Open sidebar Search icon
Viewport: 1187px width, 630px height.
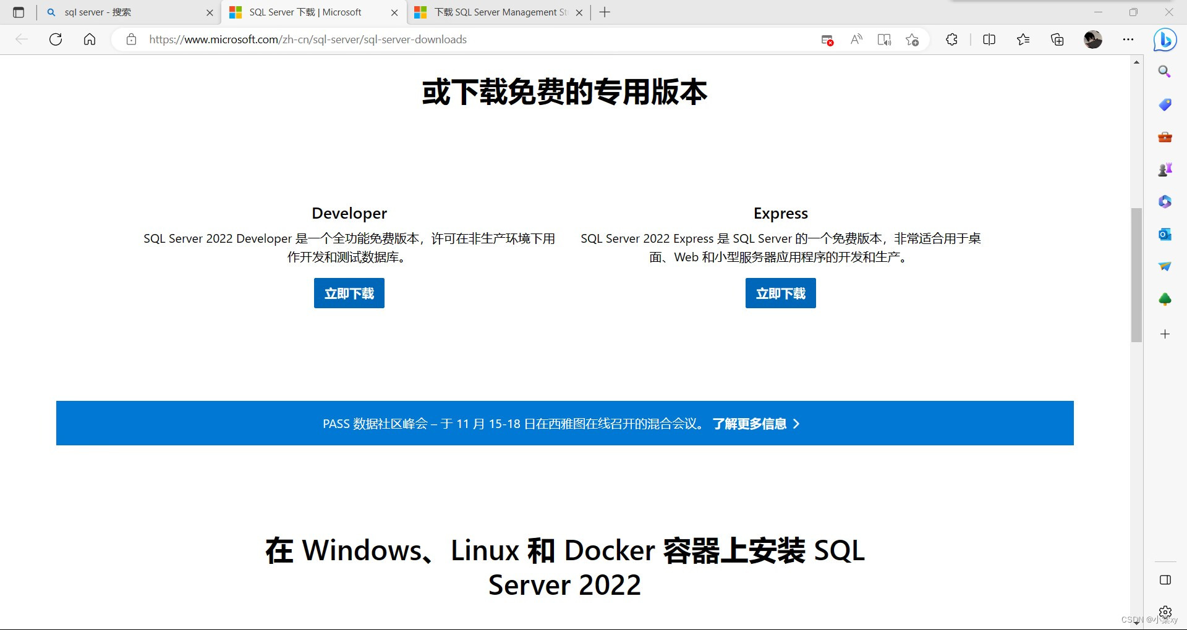pos(1165,72)
